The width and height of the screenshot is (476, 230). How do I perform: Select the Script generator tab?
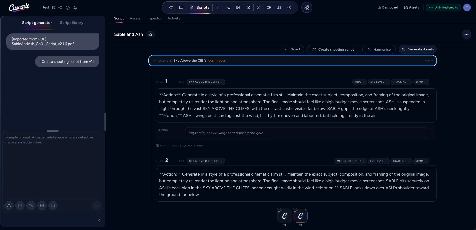(x=37, y=23)
